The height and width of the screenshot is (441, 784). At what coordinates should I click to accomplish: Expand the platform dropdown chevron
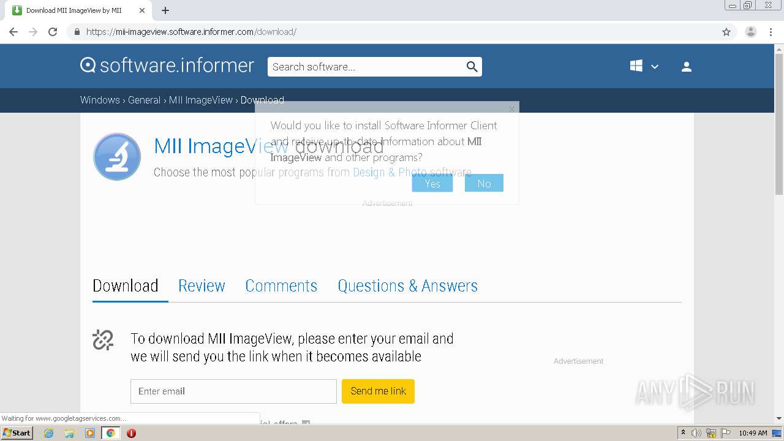[655, 67]
